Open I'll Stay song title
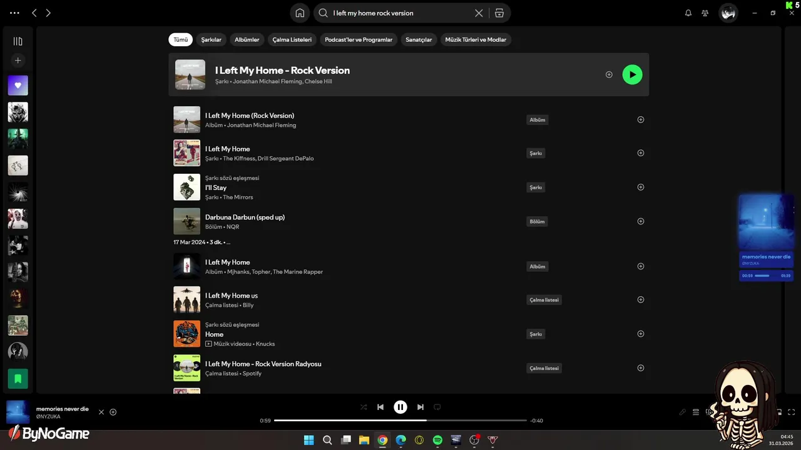Image resolution: width=801 pixels, height=450 pixels. (x=216, y=187)
